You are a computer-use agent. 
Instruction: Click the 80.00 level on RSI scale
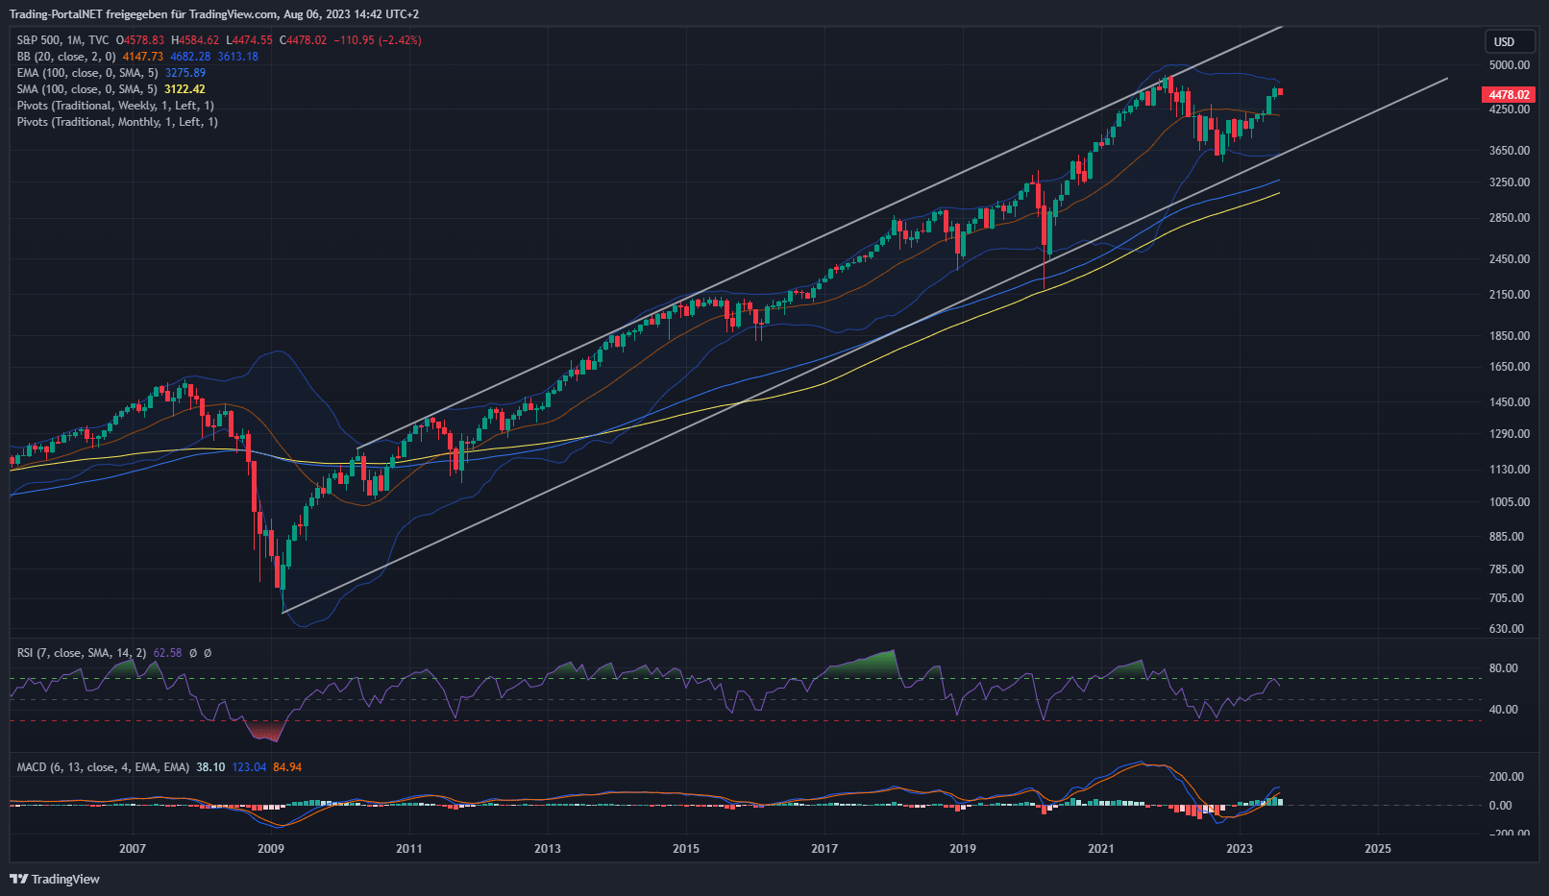coord(1503,668)
